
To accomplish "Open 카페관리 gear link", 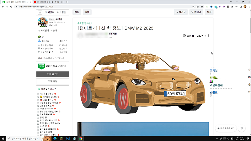I will [x=44, y=30].
